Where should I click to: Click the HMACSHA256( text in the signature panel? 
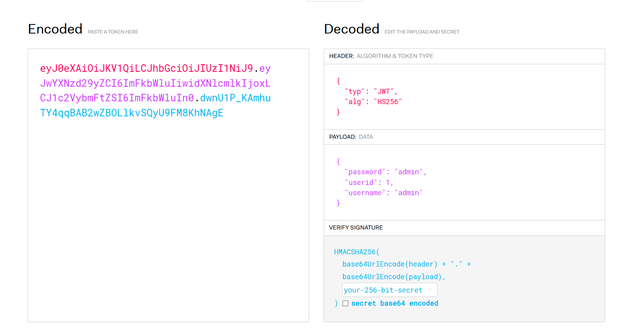pos(356,252)
